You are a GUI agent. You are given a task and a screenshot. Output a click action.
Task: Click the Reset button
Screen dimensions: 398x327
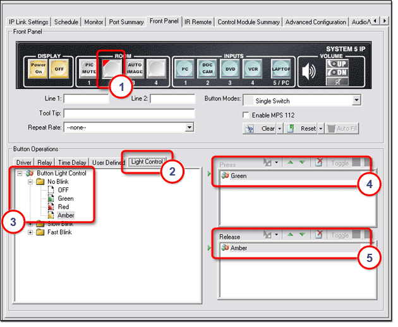(x=308, y=128)
